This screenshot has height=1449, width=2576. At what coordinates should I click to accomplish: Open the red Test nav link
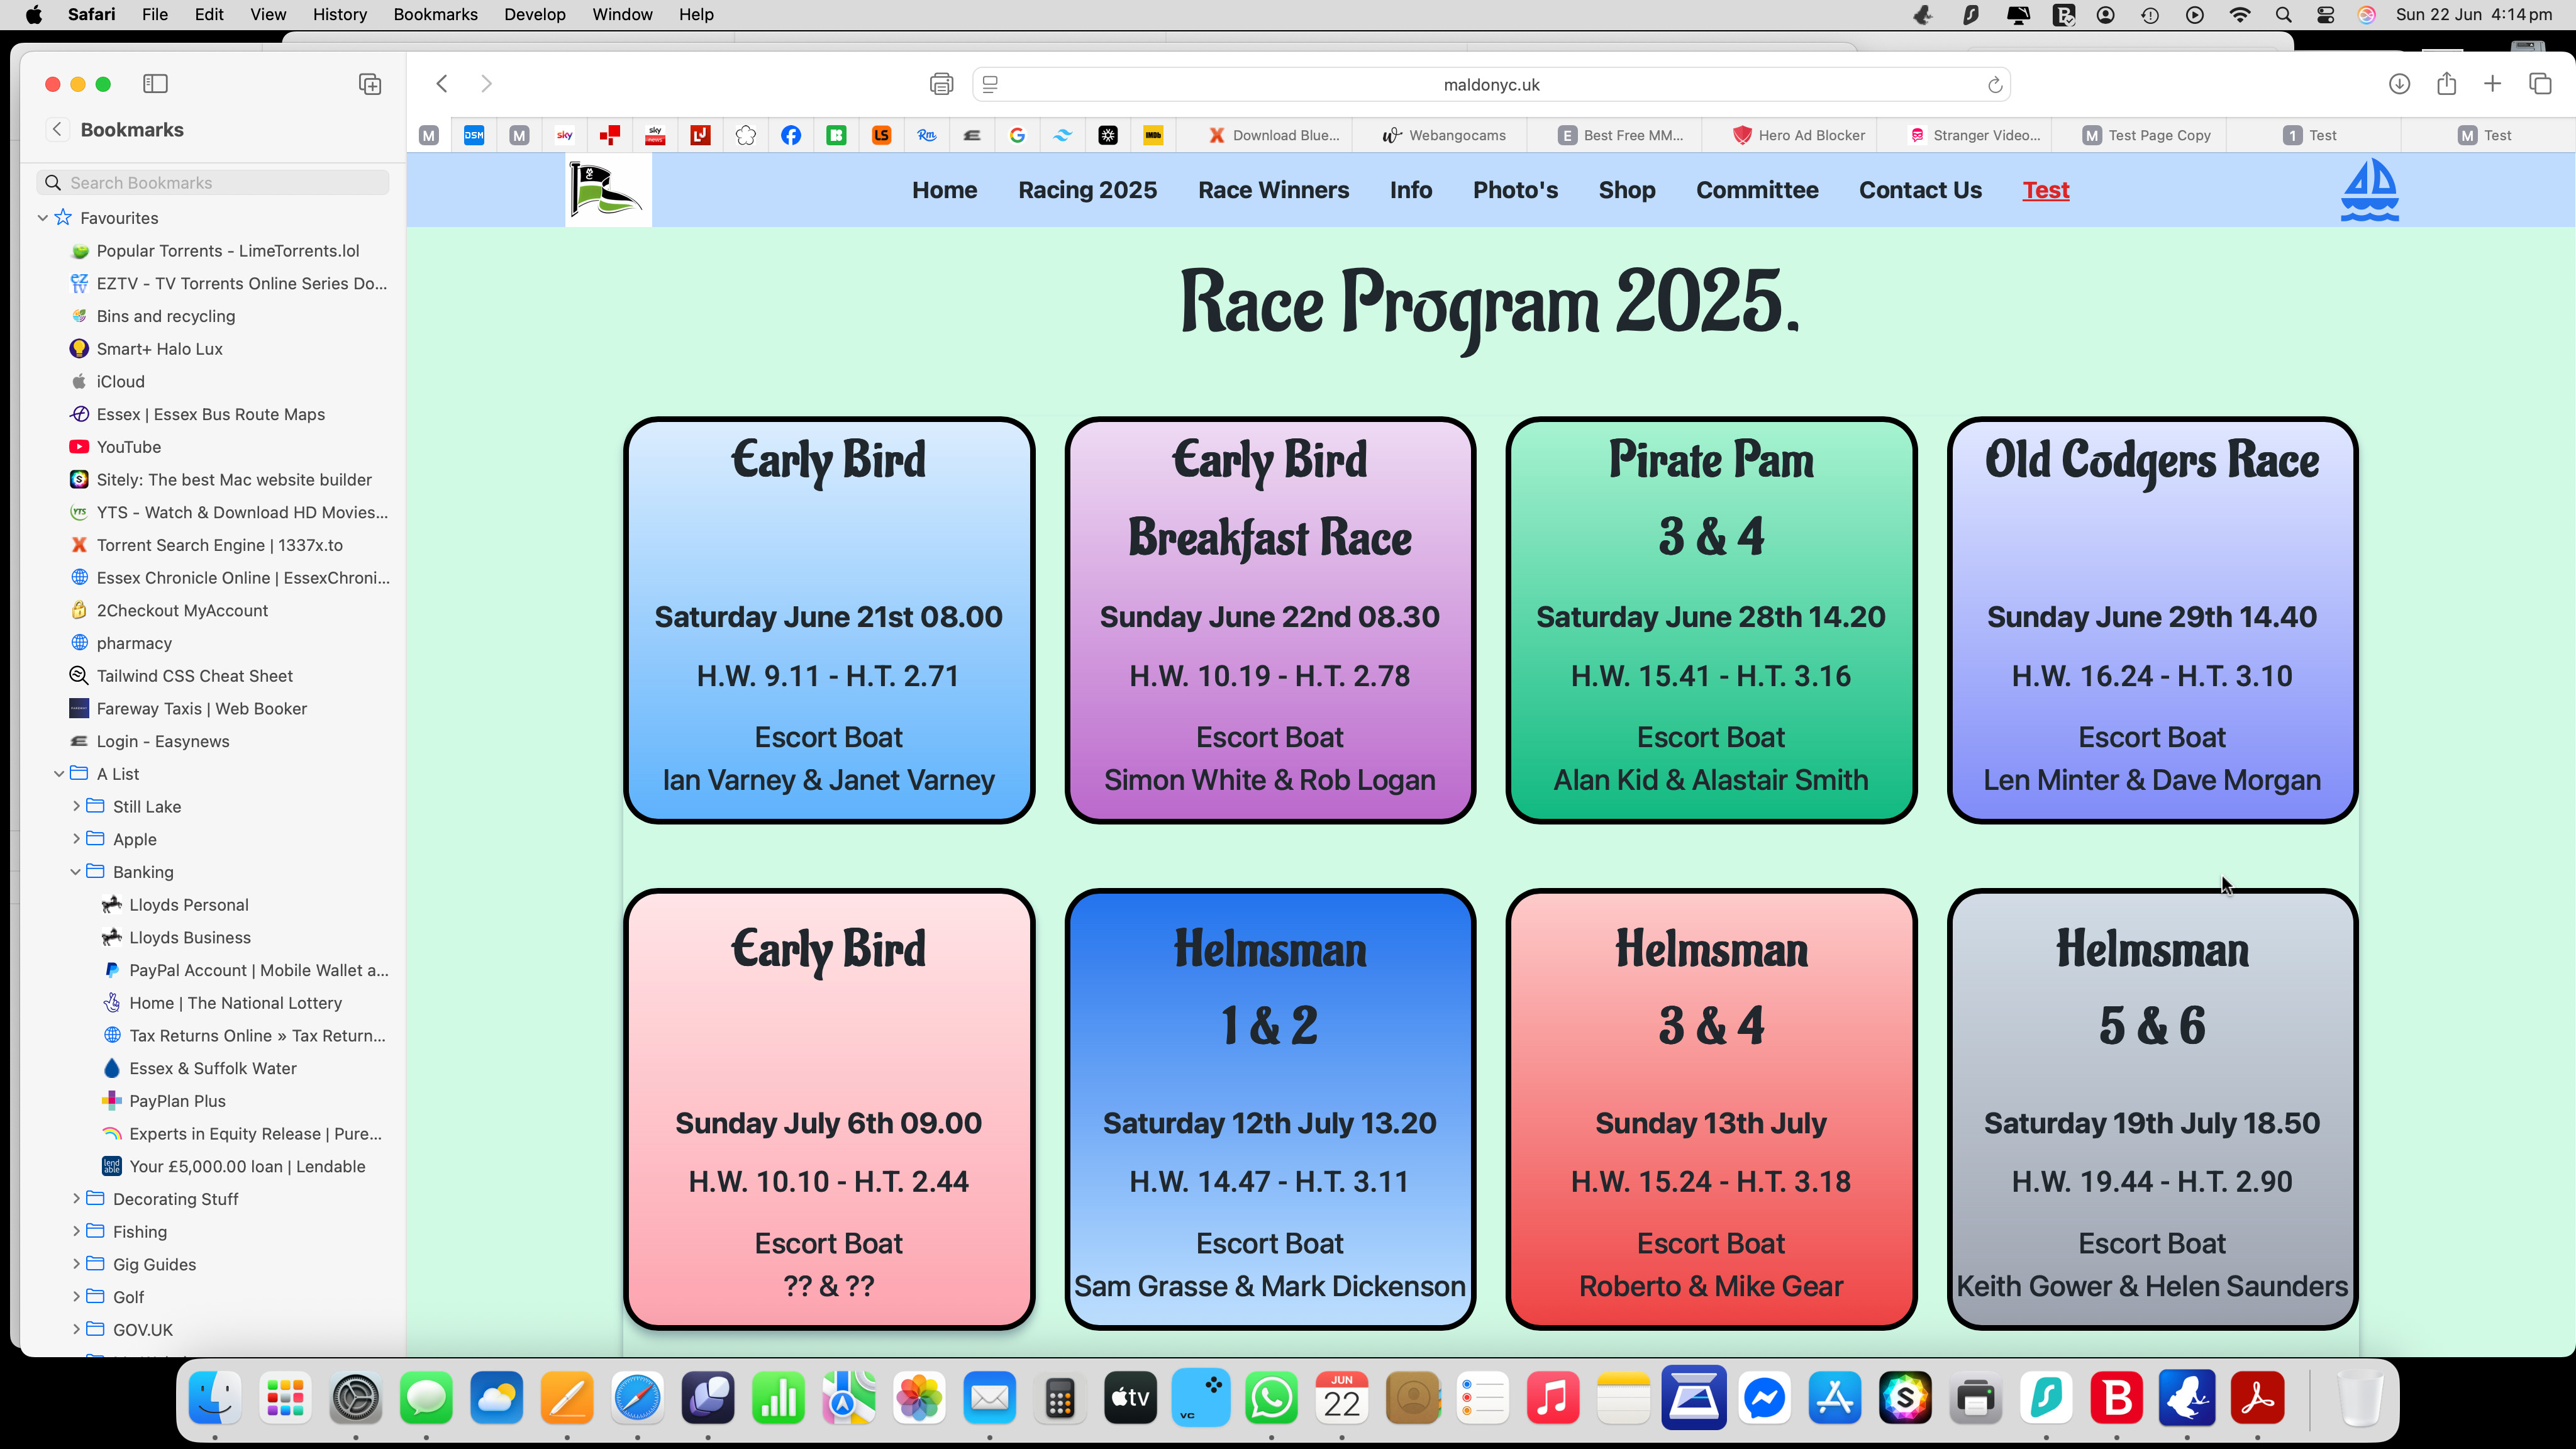2046,190
